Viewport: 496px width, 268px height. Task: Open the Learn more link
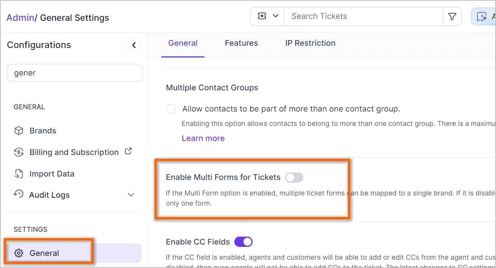point(203,138)
